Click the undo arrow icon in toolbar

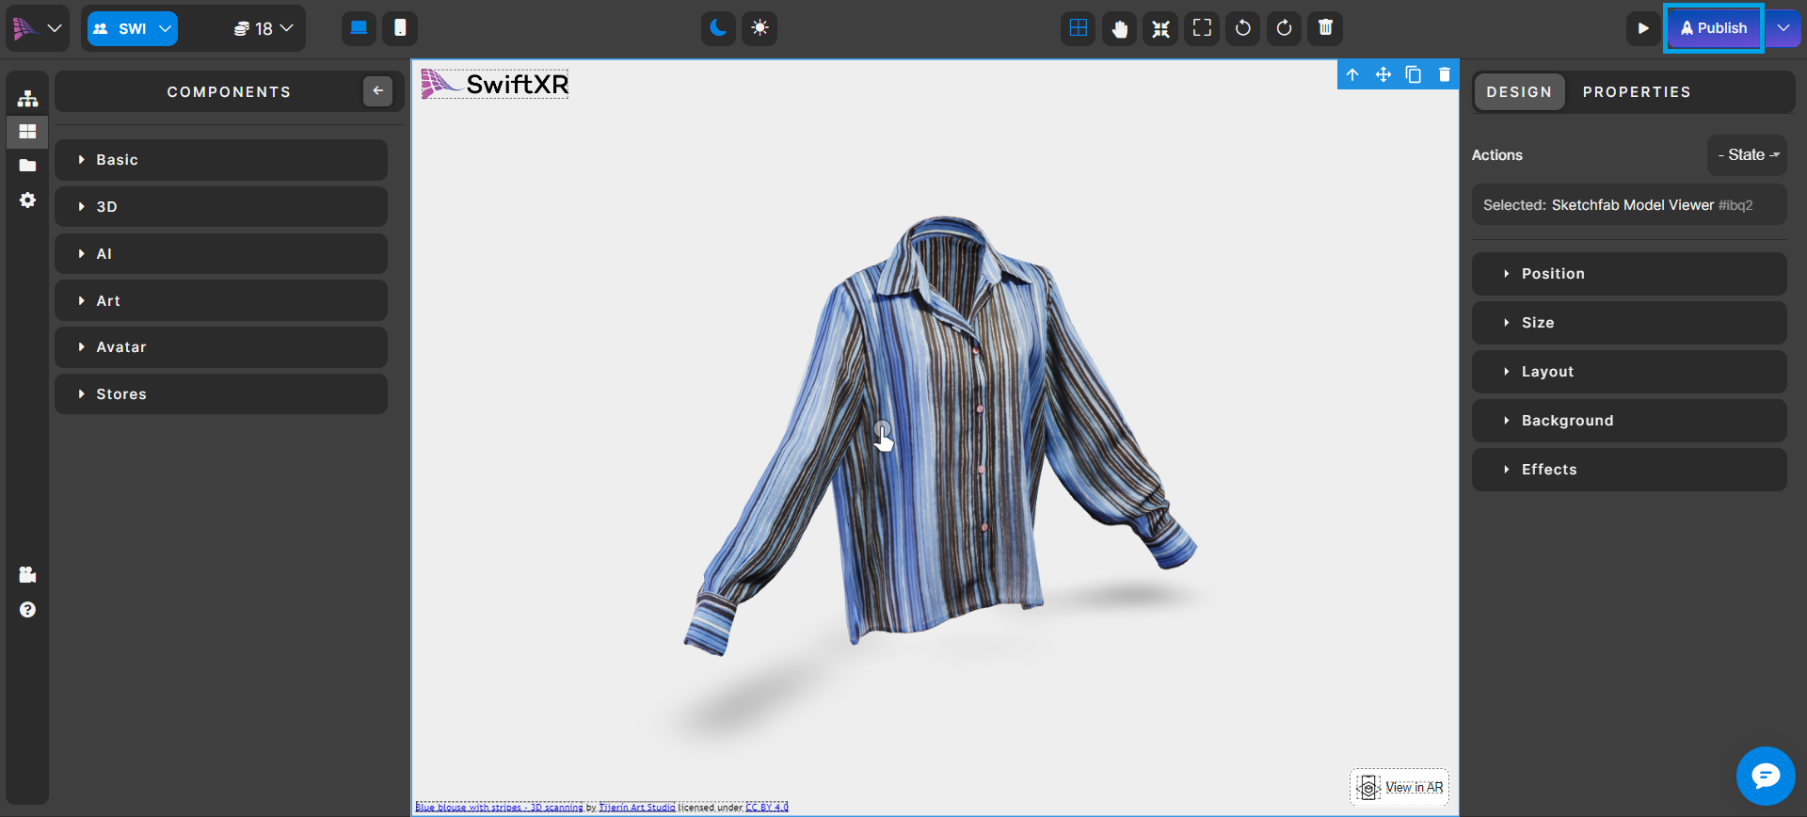click(1243, 28)
